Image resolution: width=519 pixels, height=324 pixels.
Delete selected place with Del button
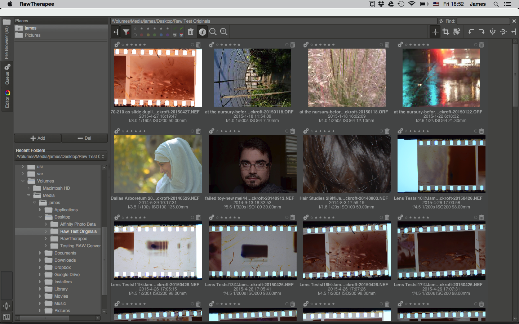[84, 138]
